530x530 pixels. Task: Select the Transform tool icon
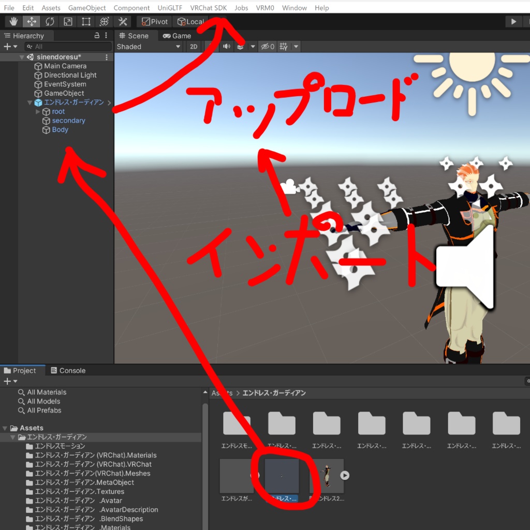(104, 21)
